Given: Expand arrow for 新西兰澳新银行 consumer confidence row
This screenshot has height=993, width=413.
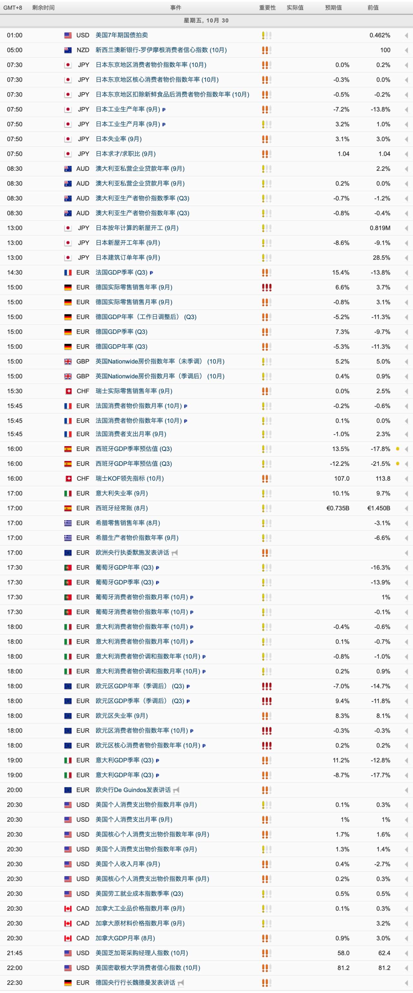Looking at the screenshot, I should [407, 50].
